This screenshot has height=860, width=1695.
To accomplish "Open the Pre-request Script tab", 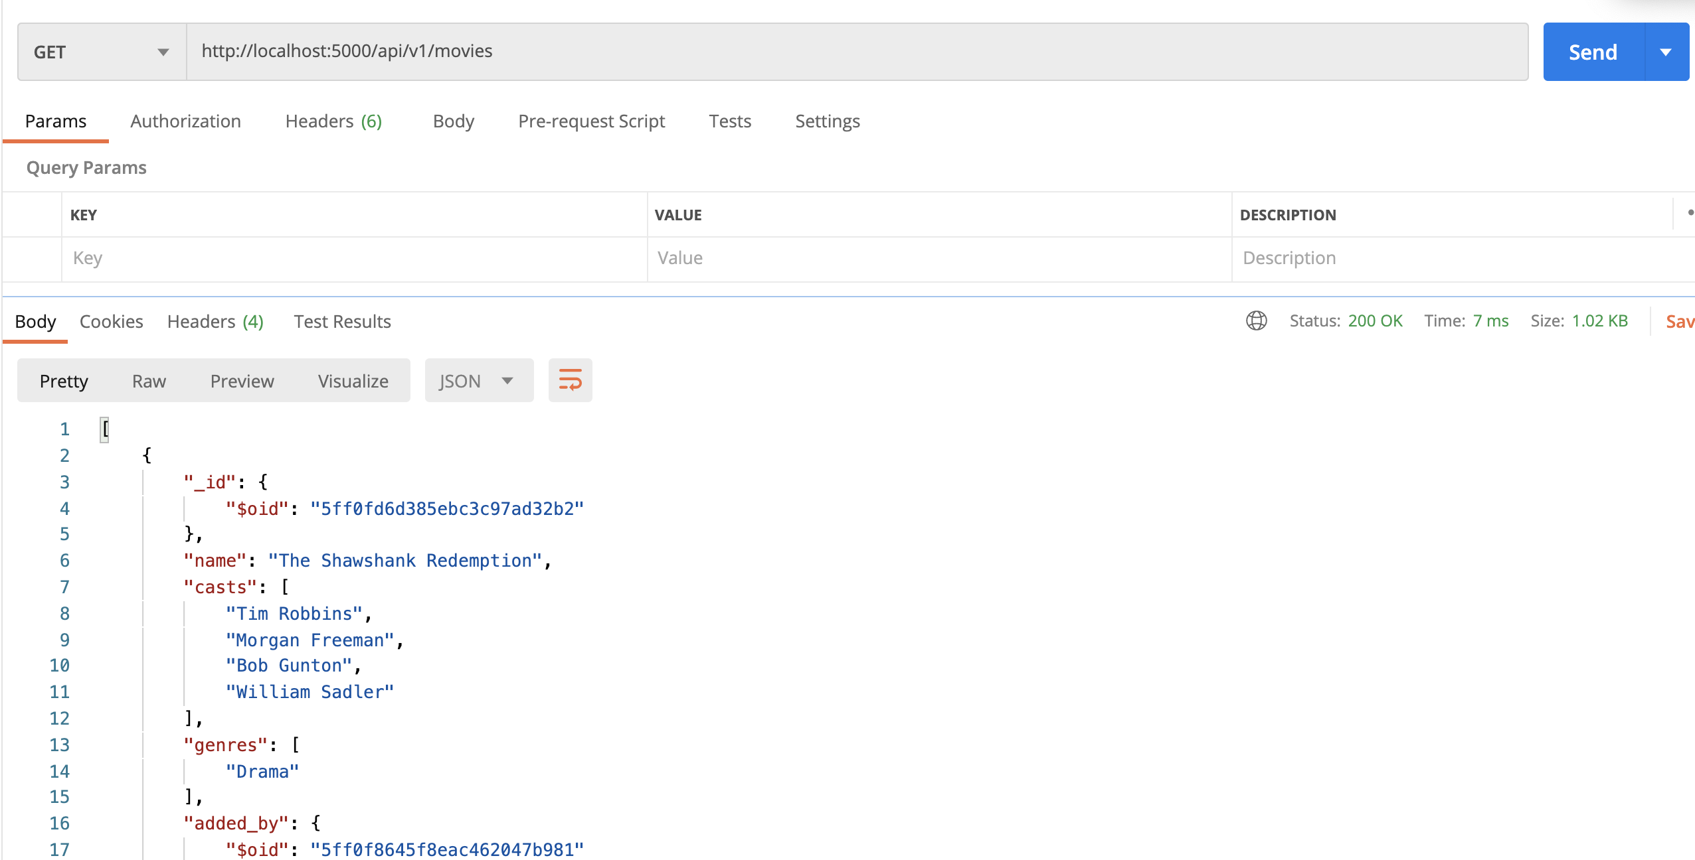I will (x=591, y=121).
